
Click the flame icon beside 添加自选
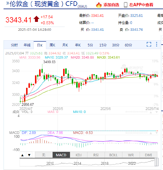(99, 5)
